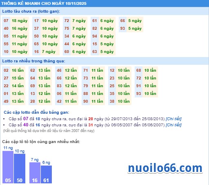This screenshot has height=185, width=209.
Task: Click lotto gan number 63 with 5 ngày
Action: tap(95, 52)
